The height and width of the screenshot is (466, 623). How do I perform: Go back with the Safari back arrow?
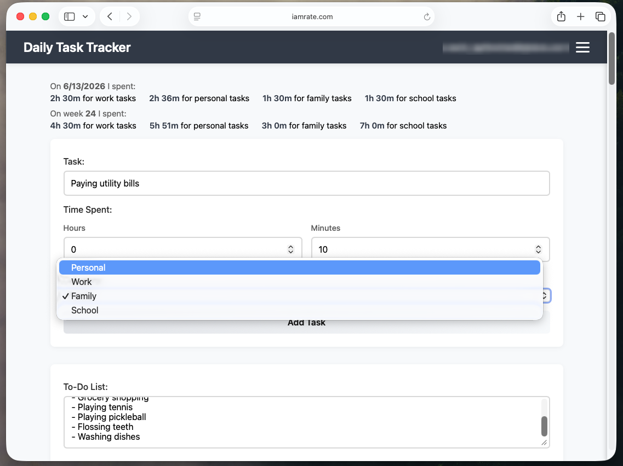(110, 16)
